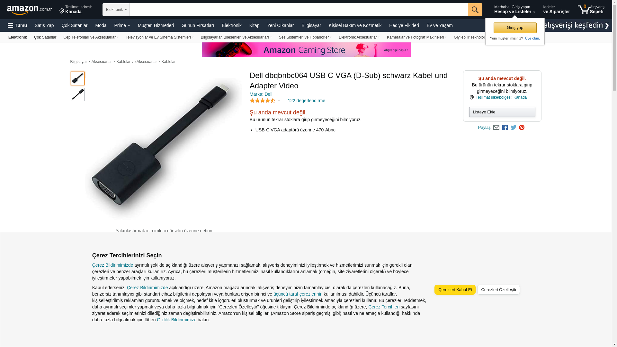Open the Tümü hamburger menu
Screen dimensions: 617x347
coord(17,25)
